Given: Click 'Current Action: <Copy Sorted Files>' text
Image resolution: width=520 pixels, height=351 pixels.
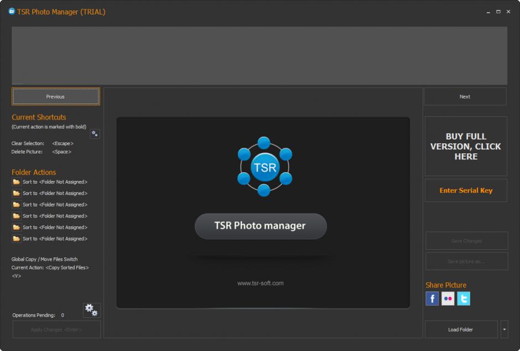Looking at the screenshot, I should (50, 267).
